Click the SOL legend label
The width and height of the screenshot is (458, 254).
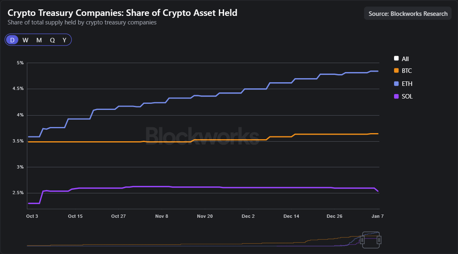pyautogui.click(x=407, y=96)
